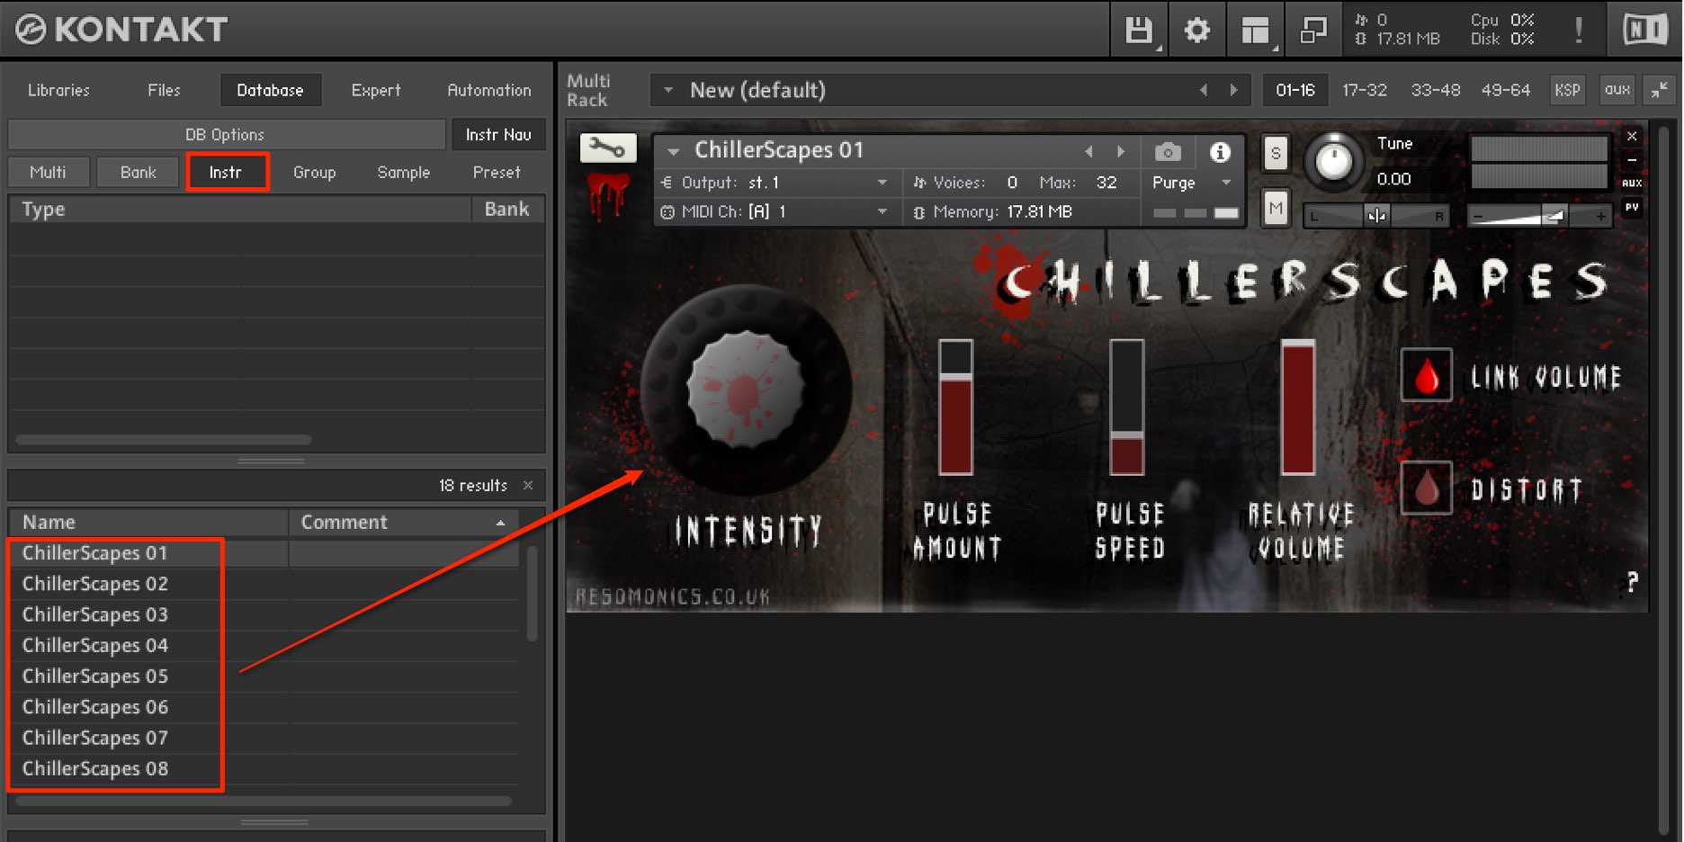Toggle the KSP script button
The width and height of the screenshot is (1684, 842).
click(1567, 90)
